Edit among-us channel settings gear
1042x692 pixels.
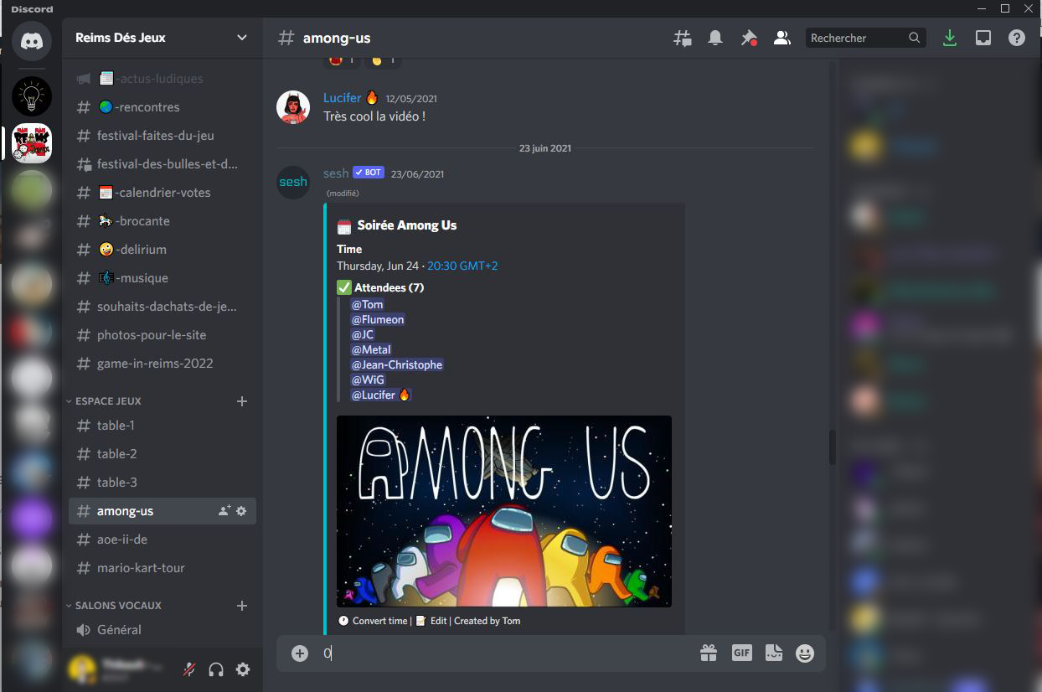coord(241,511)
